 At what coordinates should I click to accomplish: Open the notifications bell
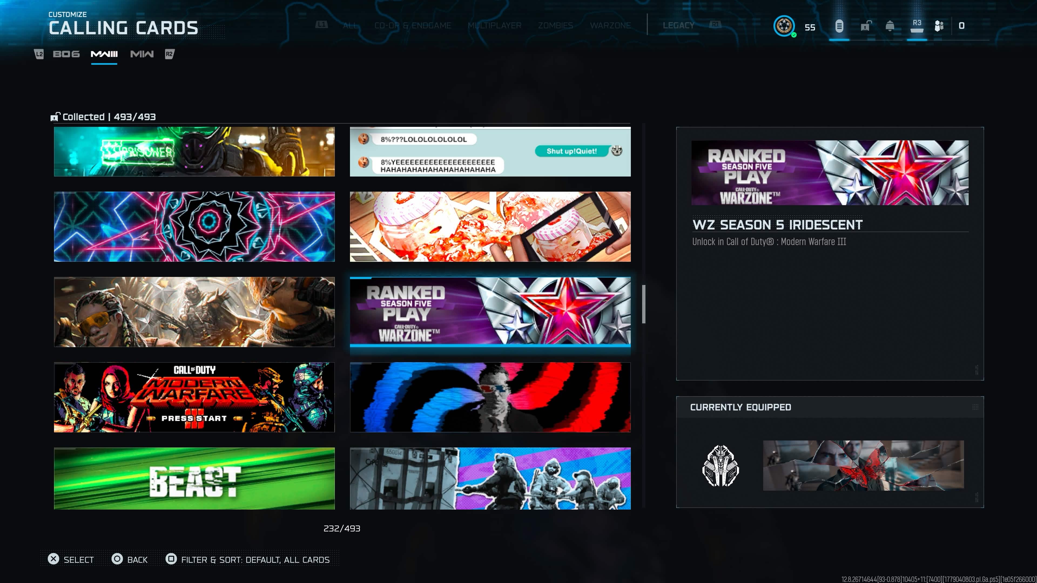(890, 26)
